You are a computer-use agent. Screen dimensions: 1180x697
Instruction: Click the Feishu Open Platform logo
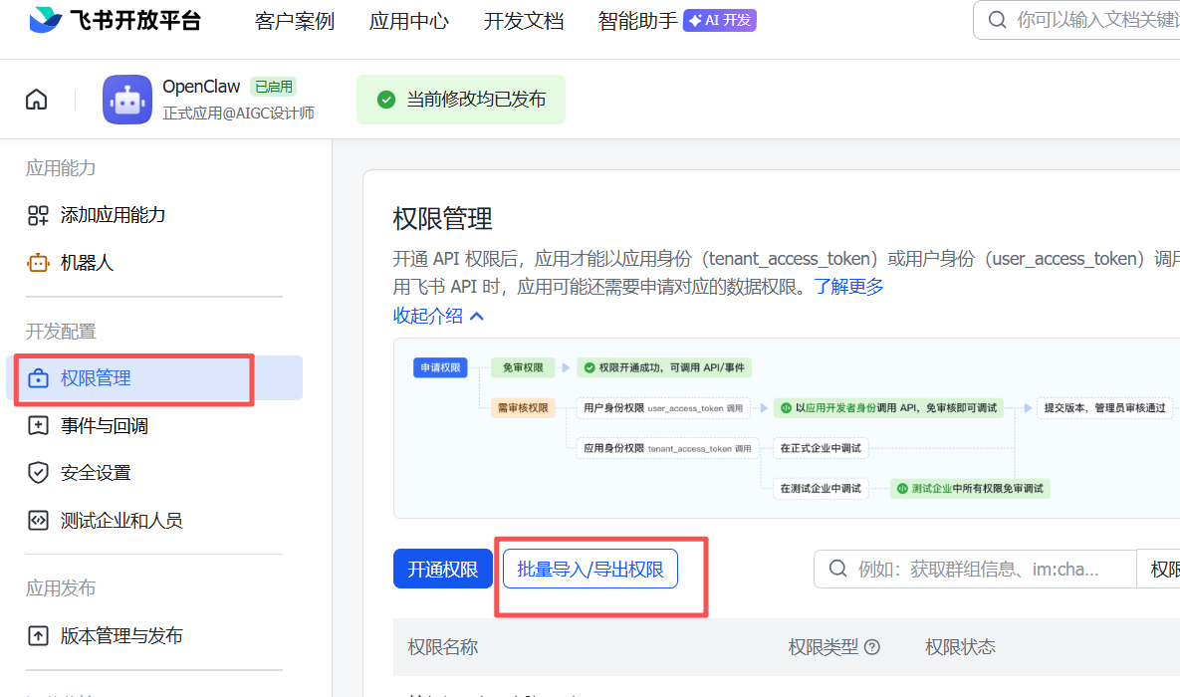115,20
